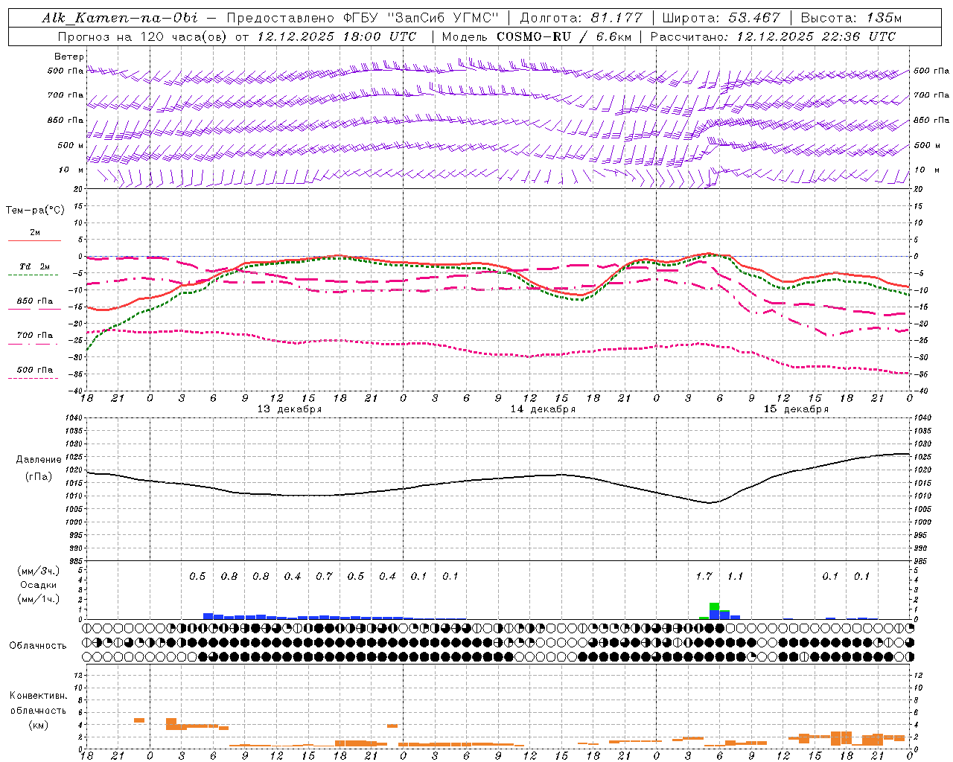The height and width of the screenshot is (762, 953).
Task: Click the left 500 гПа wind level label
Action: pyautogui.click(x=66, y=71)
